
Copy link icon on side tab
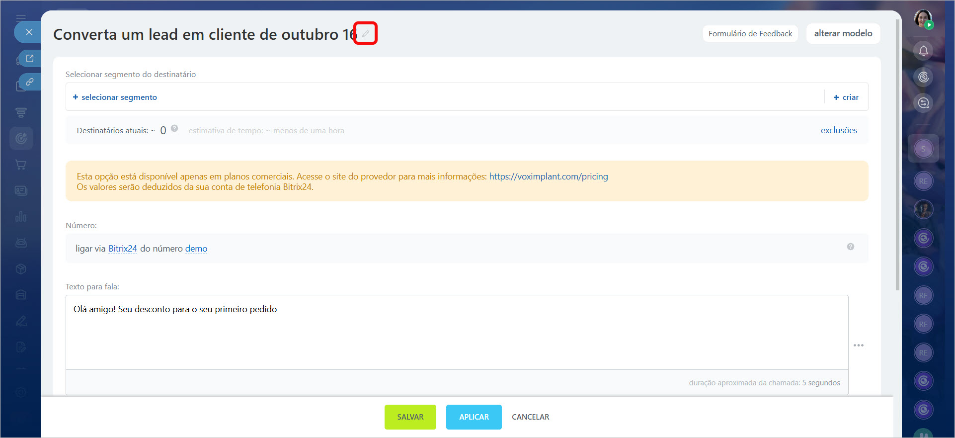(30, 82)
